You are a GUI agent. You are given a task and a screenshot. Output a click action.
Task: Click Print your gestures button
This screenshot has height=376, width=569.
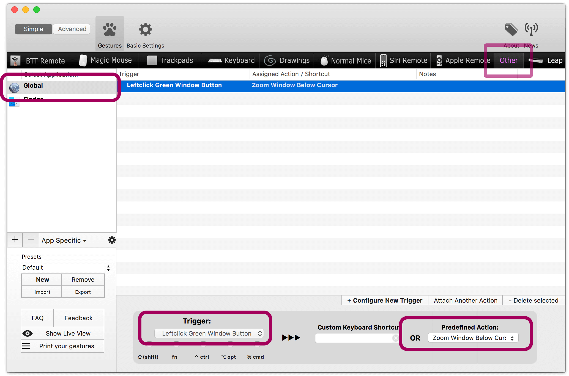point(63,346)
